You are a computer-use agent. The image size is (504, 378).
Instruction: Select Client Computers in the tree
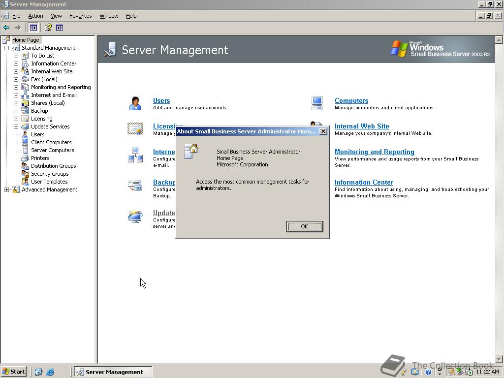[51, 142]
